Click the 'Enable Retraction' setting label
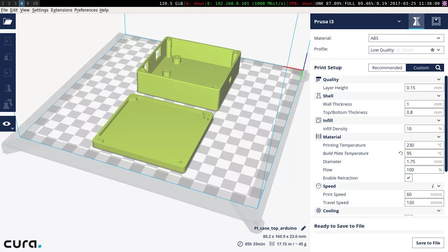This screenshot has width=448, height=252. coord(340,178)
